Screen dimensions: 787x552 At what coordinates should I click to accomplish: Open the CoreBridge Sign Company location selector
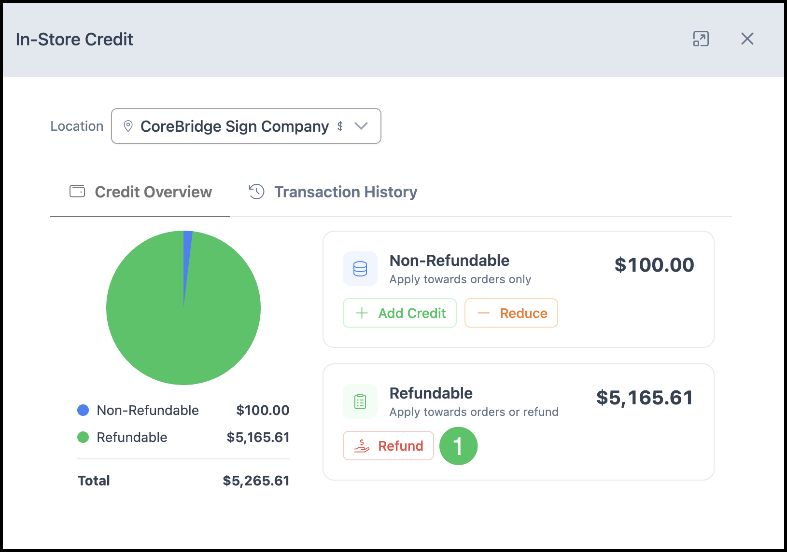tap(246, 126)
